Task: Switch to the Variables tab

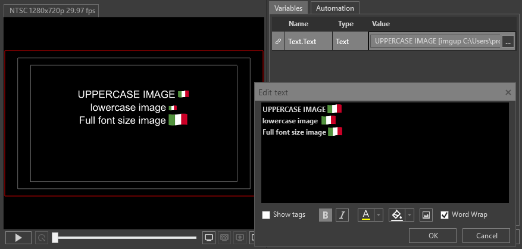Action: click(x=288, y=8)
